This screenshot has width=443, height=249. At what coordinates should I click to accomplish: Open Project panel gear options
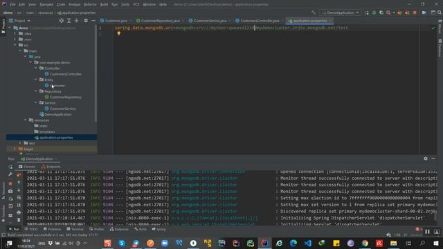[x=86, y=21]
